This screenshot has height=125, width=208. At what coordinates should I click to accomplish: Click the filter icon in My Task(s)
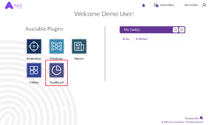click(x=182, y=30)
